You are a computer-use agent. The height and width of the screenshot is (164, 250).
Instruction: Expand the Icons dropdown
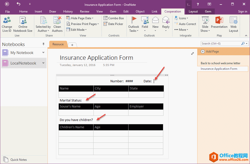182,18
